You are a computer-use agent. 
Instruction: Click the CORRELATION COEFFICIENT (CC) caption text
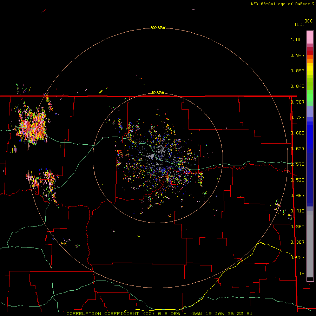click(x=111, y=314)
